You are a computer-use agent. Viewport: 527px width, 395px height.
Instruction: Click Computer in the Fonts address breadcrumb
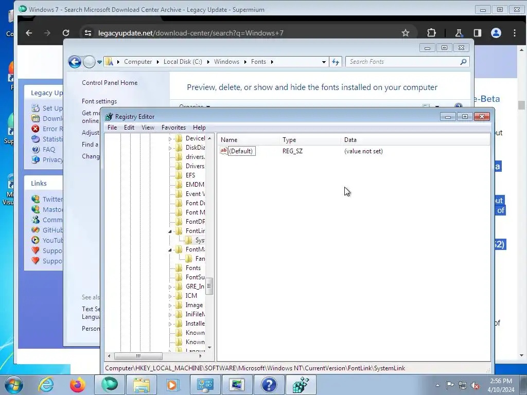click(x=138, y=62)
